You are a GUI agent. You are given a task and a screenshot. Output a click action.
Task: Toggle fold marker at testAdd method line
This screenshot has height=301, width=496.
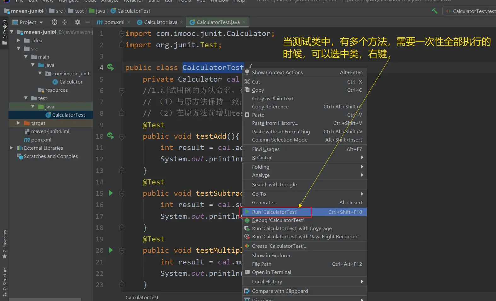click(122, 136)
